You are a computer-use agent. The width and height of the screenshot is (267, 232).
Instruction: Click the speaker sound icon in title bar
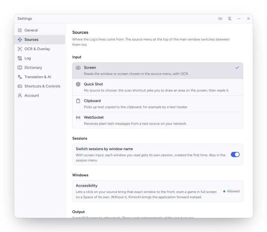coord(220,19)
